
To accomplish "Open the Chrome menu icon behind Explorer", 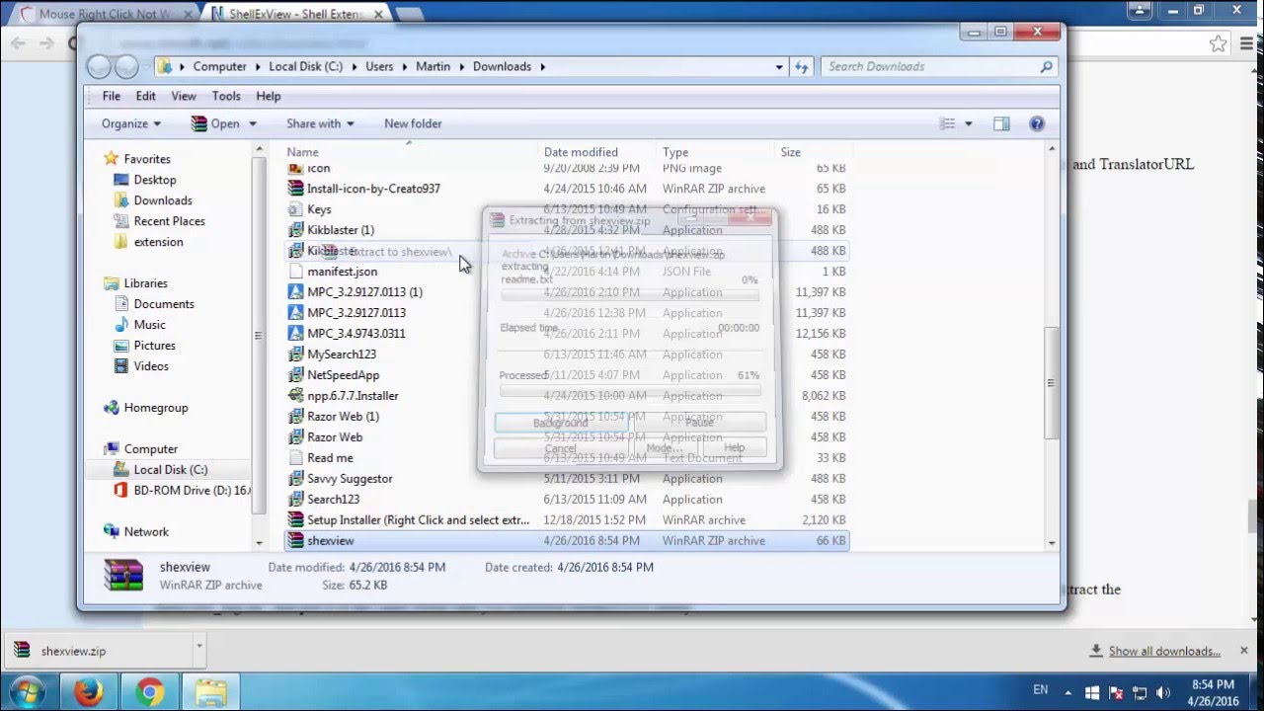I will click(x=1246, y=43).
